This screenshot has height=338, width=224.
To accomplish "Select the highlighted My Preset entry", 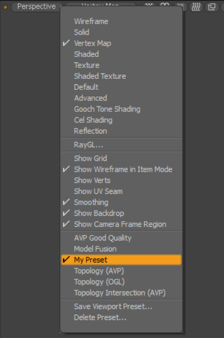I will click(x=121, y=260).
